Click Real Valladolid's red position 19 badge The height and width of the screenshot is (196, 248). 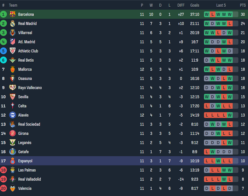click(x=3, y=179)
